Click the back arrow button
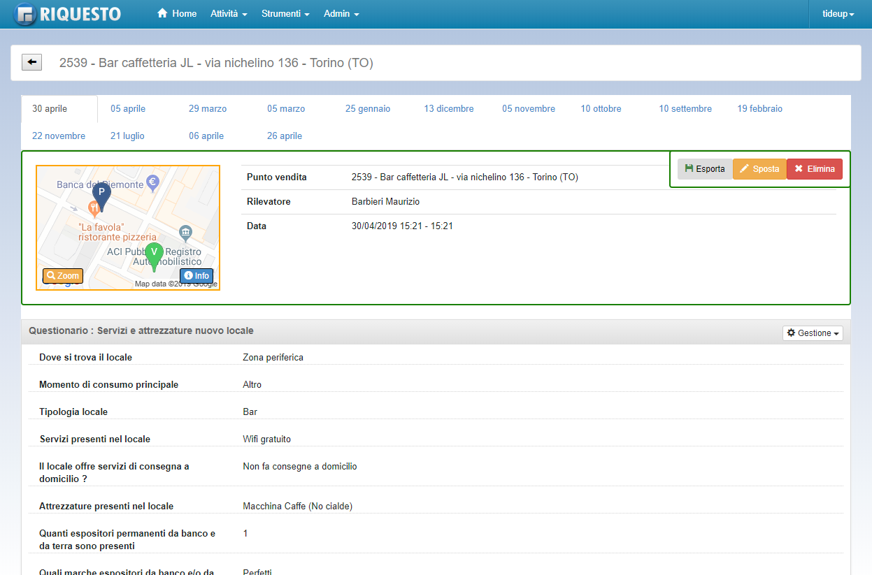The height and width of the screenshot is (575, 872). (x=32, y=63)
